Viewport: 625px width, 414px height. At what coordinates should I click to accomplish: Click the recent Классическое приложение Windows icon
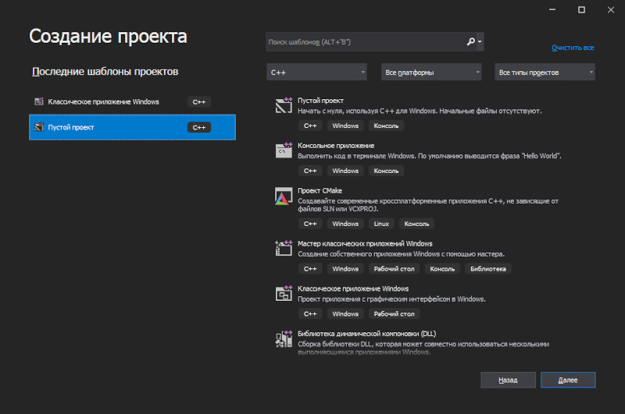tap(38, 101)
